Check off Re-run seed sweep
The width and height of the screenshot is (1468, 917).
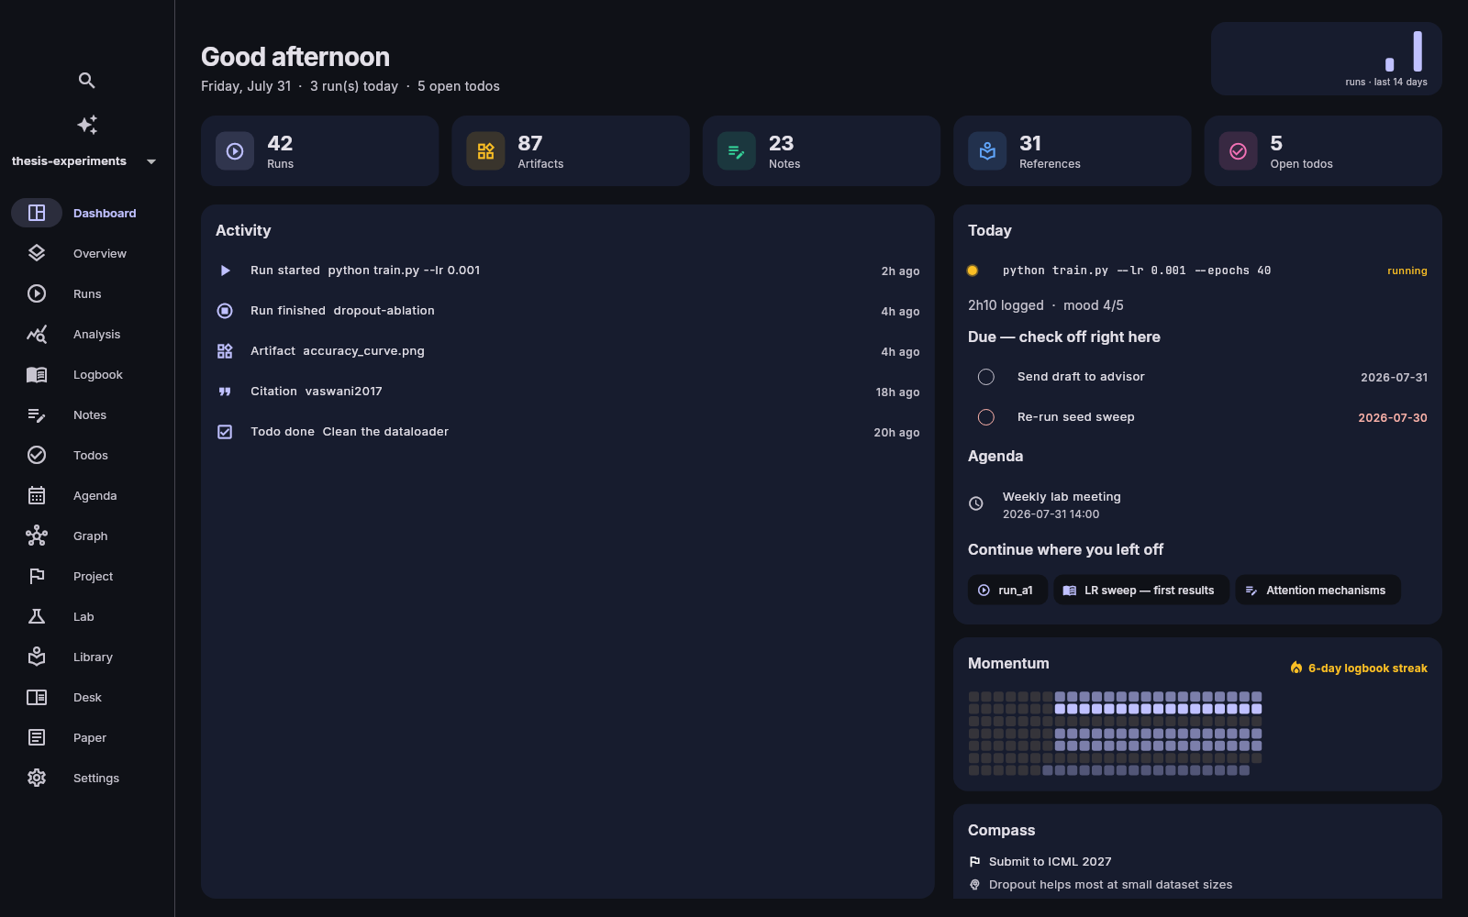[986, 417]
